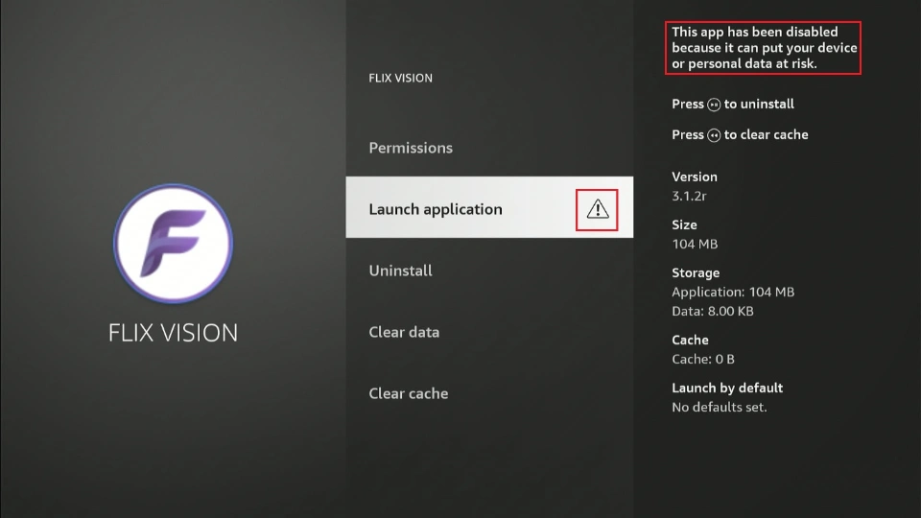Click the Application: 104 MB storage entry
Screen dimensions: 921x518
[x=733, y=292]
